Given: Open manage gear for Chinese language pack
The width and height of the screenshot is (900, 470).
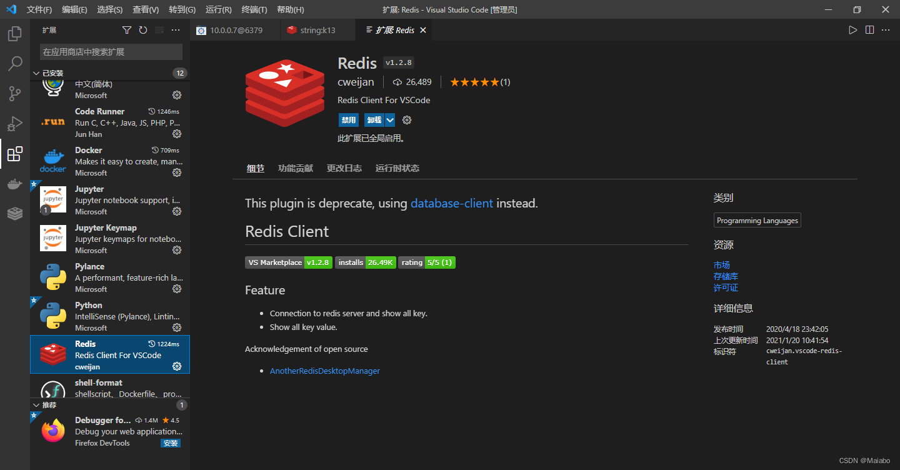Looking at the screenshot, I should point(177,95).
